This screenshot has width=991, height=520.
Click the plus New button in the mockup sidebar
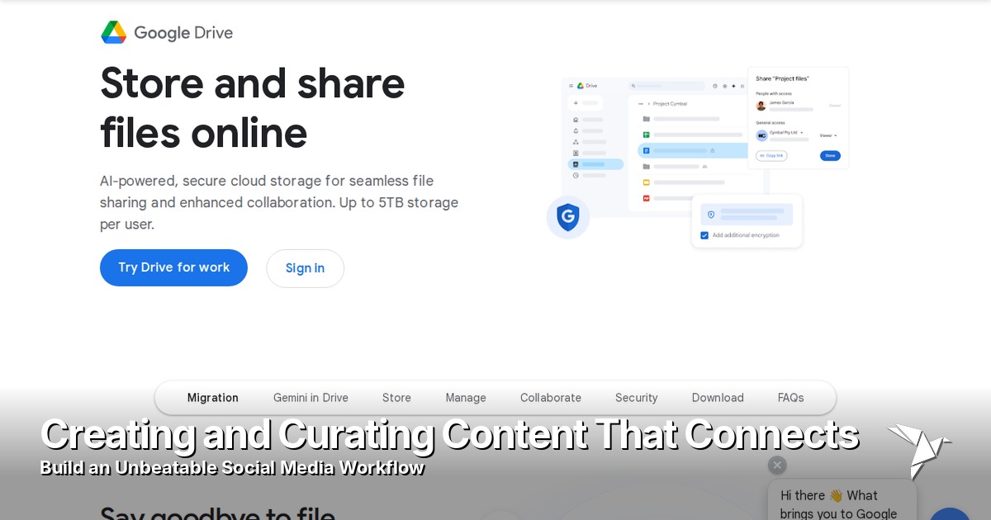(585, 103)
